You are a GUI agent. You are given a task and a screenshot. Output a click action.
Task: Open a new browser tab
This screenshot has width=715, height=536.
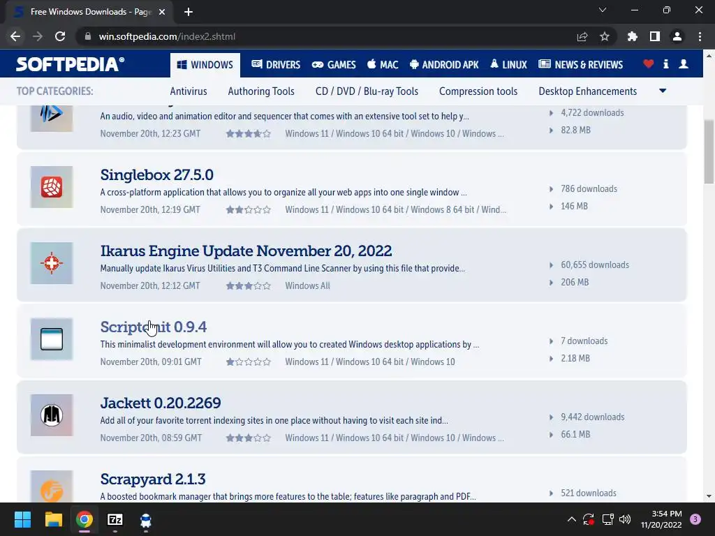pos(189,12)
